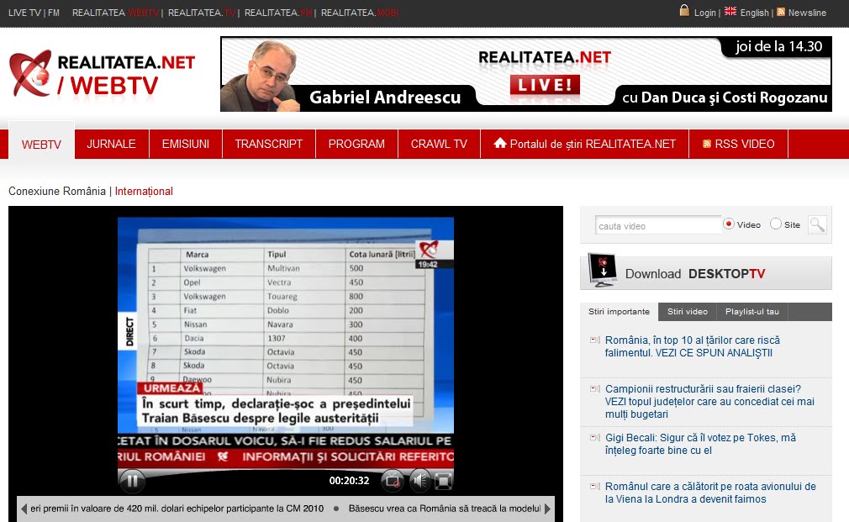This screenshot has height=522, width=849.
Task: Click the cauta video search field
Action: click(x=657, y=224)
